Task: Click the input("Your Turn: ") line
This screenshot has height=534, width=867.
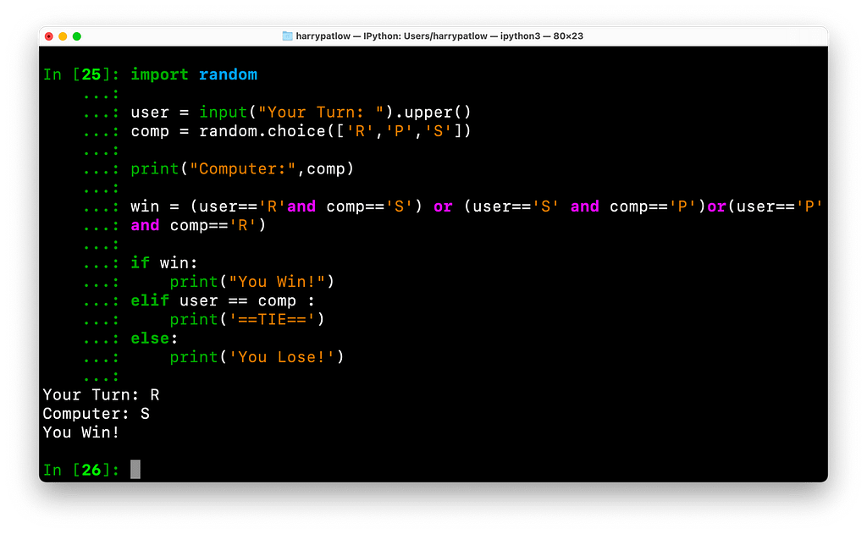Action: pos(301,113)
